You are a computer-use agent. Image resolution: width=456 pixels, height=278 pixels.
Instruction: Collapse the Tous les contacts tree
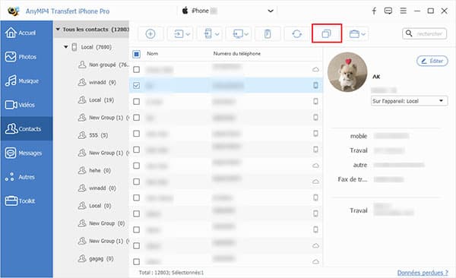pos(58,30)
